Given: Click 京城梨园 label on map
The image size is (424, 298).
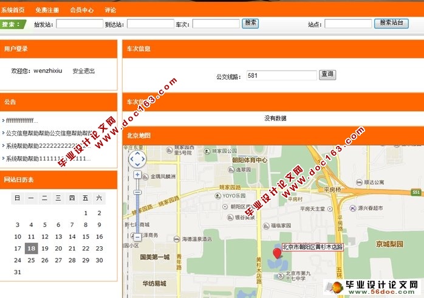Looking at the screenshot, I should tap(389, 244).
